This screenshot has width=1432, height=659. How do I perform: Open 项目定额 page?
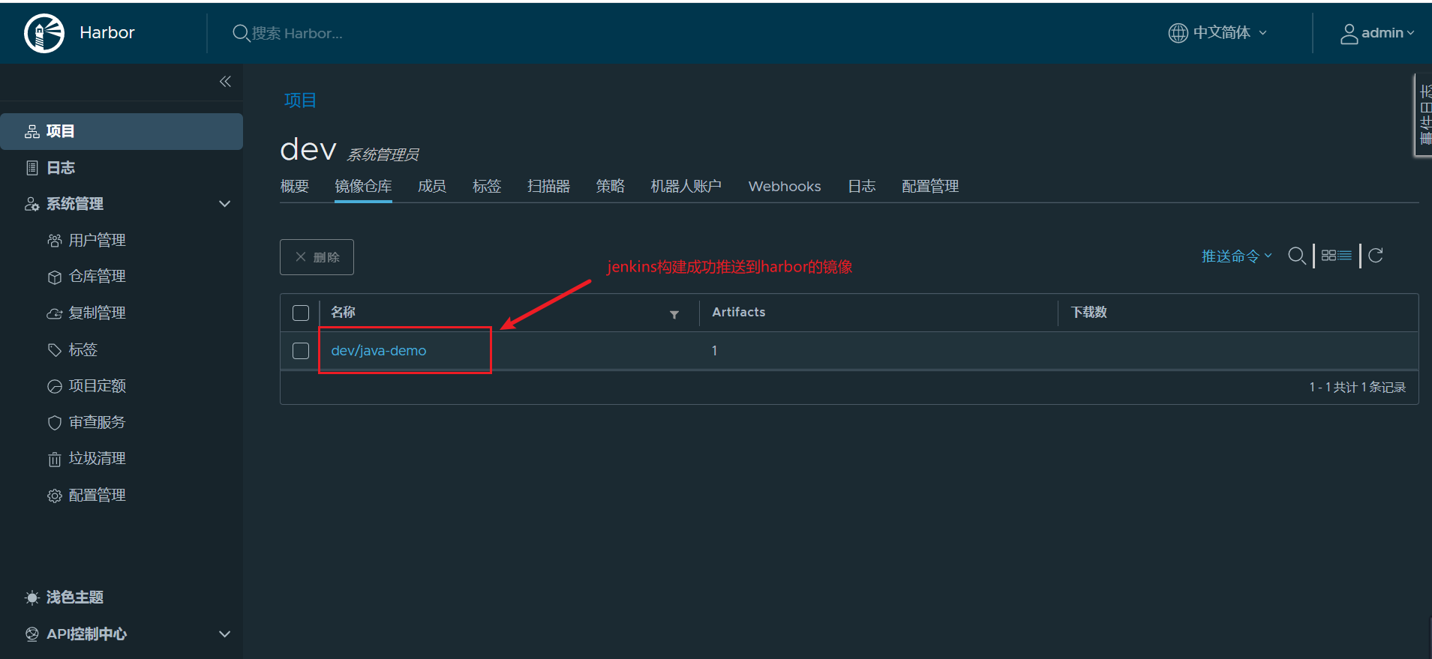pos(97,386)
